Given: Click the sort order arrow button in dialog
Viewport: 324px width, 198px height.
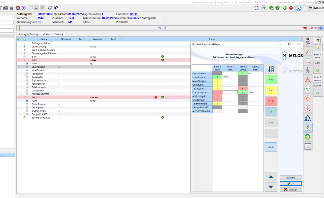Looking at the screenshot, I should tap(271, 69).
